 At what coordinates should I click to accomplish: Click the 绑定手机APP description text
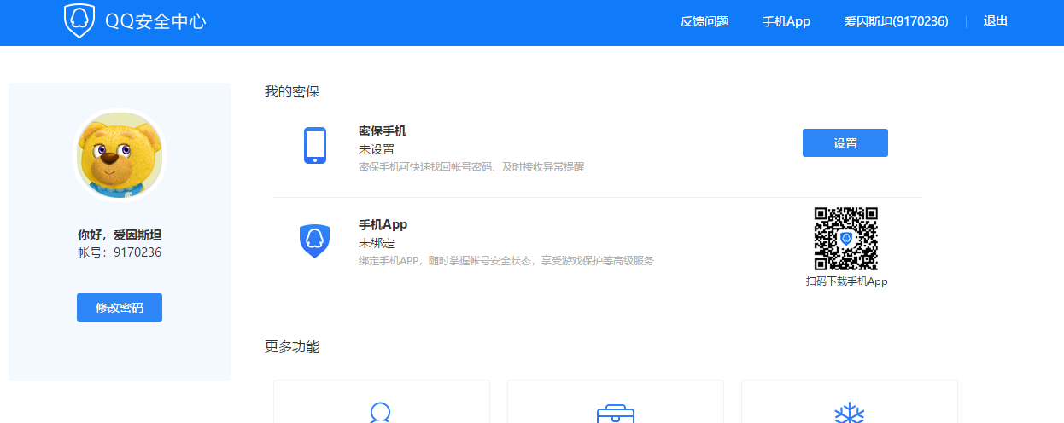[x=506, y=261]
